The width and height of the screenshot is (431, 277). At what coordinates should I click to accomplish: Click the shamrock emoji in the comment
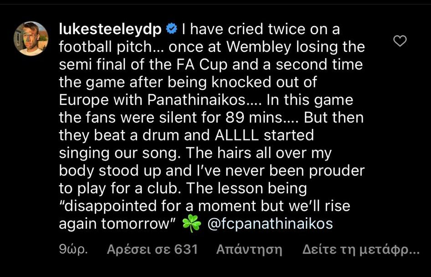(191, 224)
